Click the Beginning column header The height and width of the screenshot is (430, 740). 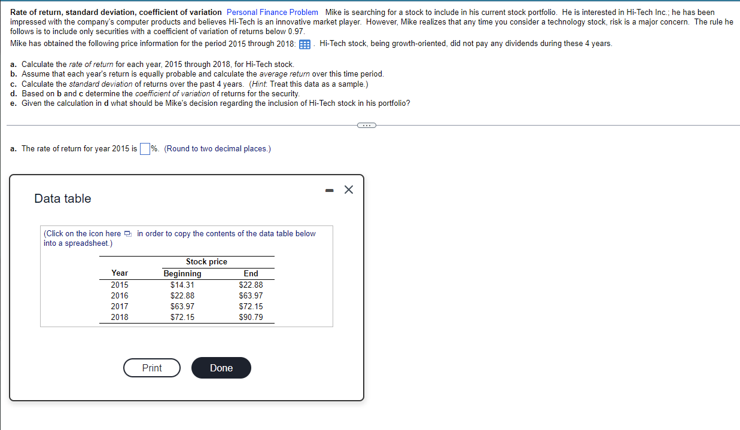(182, 273)
